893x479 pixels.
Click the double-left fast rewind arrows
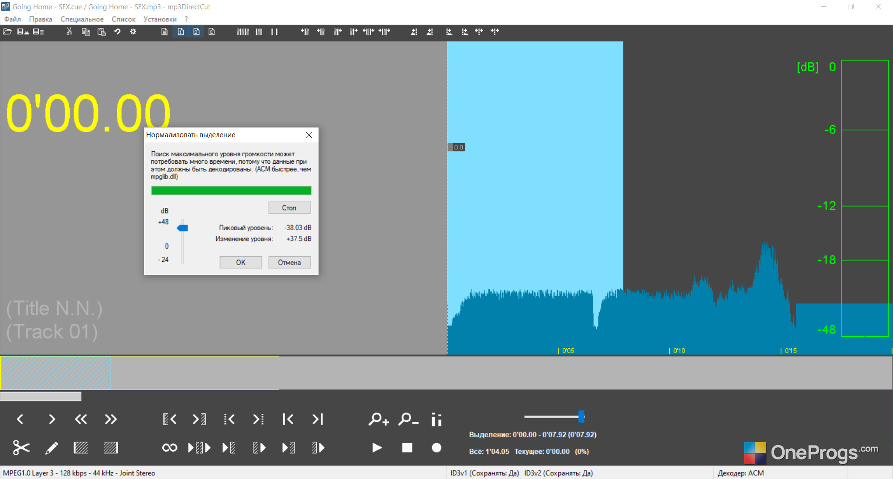click(x=81, y=419)
